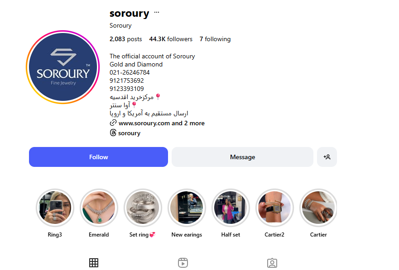Image resolution: width=399 pixels, height=270 pixels.
Task: Send a message via Message button
Action: [242, 157]
